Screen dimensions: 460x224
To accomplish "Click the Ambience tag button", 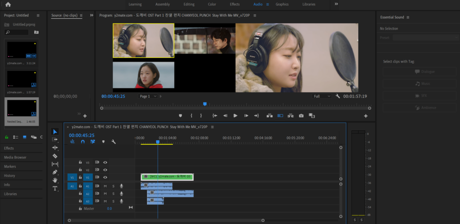I will [419, 108].
